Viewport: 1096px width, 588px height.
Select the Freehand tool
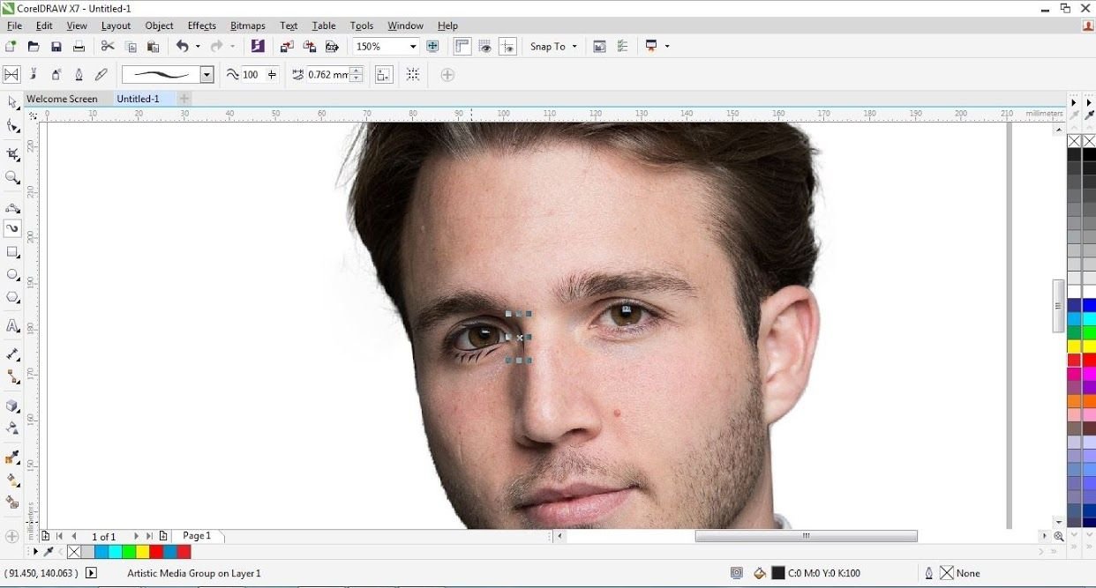(x=12, y=208)
